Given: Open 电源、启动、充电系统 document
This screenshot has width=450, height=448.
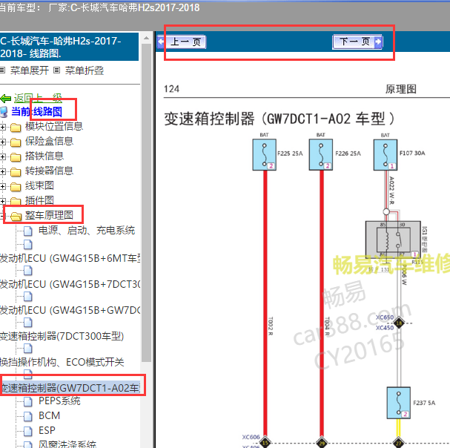Looking at the screenshot, I should coord(87,231).
